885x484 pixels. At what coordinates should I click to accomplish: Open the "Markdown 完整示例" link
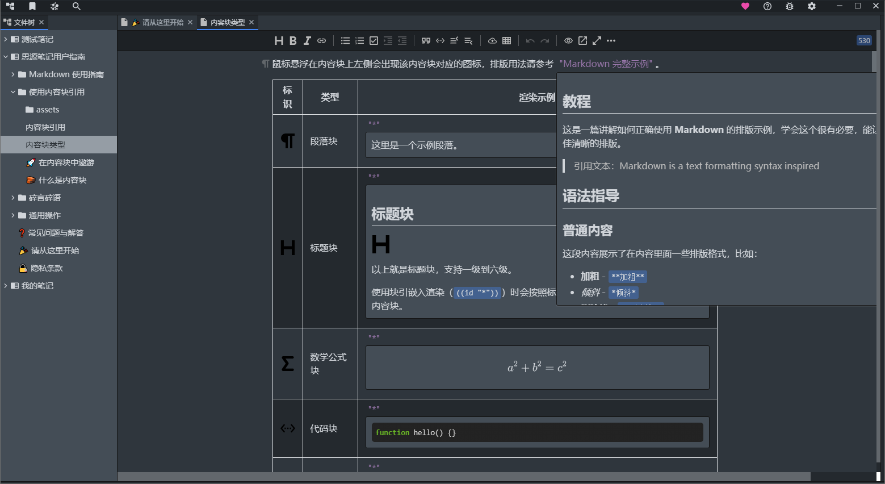(x=606, y=64)
